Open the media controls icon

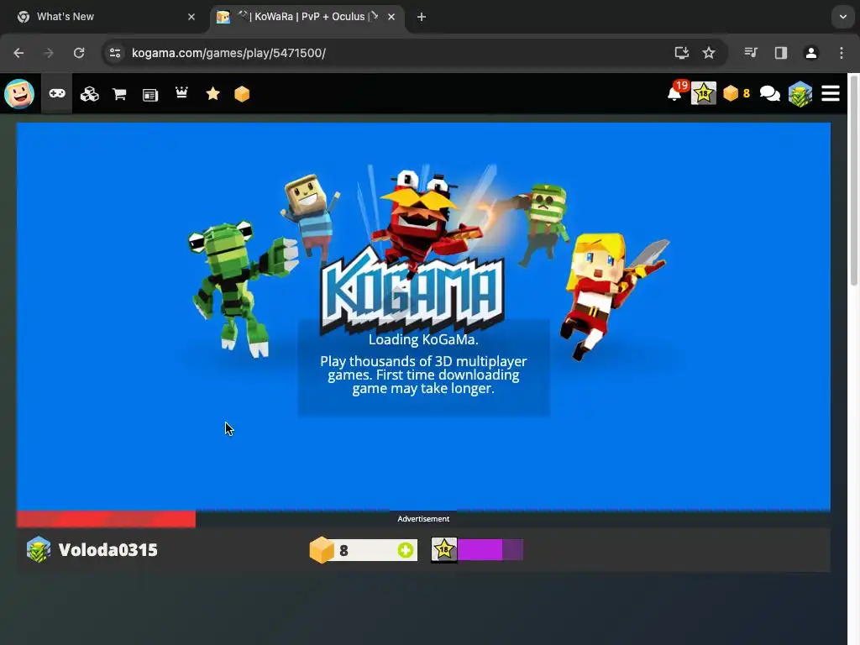pos(751,53)
